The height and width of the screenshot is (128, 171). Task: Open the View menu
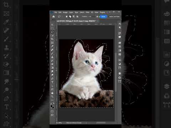coord(97,12)
